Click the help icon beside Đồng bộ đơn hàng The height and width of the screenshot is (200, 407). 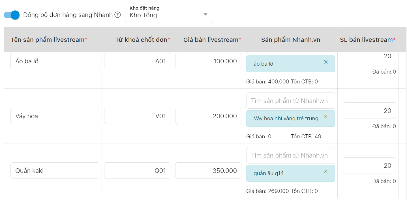pos(117,15)
